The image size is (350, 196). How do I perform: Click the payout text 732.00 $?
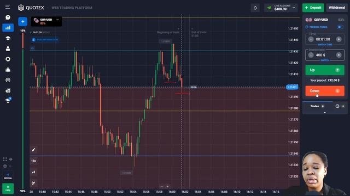pyautogui.click(x=334, y=80)
